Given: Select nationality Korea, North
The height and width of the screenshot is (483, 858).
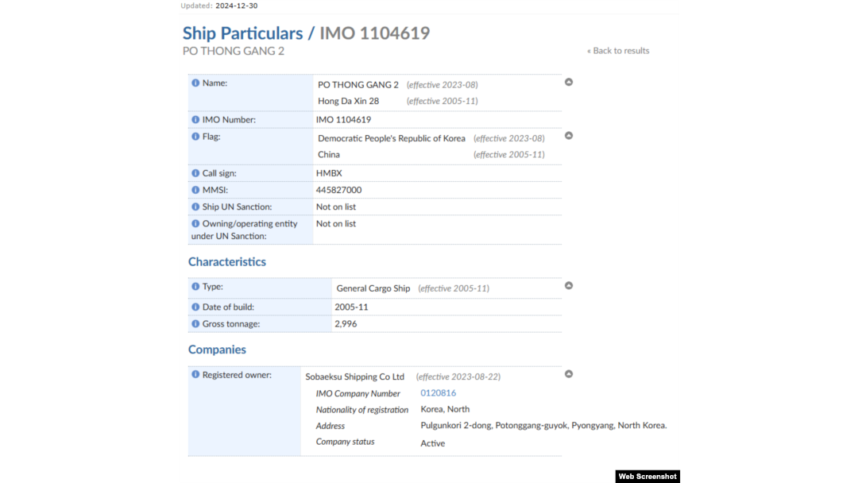Looking at the screenshot, I should pyautogui.click(x=445, y=409).
